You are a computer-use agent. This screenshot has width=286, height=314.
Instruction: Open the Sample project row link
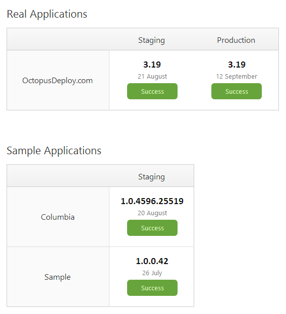58,277
